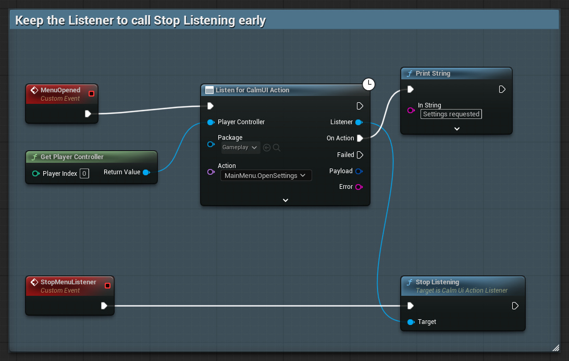Viewport: 569px width, 361px height.
Task: Click the latent clock icon on Listen node
Action: (369, 85)
